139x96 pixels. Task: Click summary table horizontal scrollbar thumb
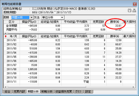coord(47,33)
